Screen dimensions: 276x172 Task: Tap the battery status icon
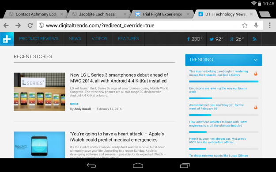coord(260,4)
